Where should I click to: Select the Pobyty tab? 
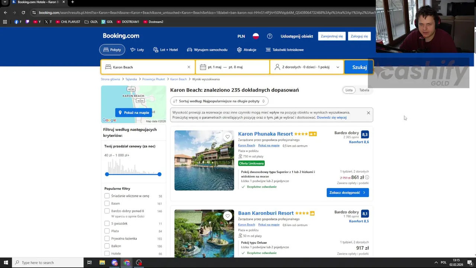(112, 50)
